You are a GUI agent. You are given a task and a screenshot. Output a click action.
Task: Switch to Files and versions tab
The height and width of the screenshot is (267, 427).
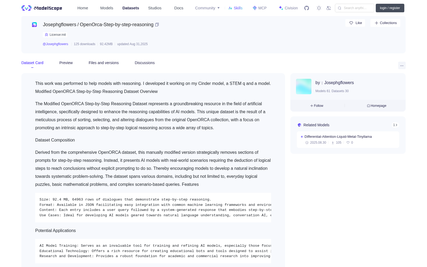pos(104,63)
